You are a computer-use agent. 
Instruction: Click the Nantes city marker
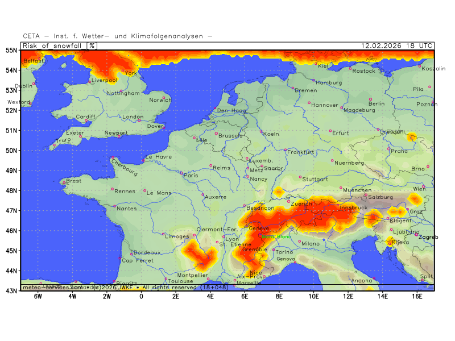tap(114, 206)
